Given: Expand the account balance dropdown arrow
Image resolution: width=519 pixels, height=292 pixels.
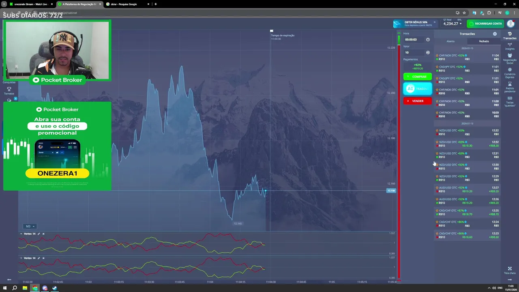Looking at the screenshot, I should tap(461, 24).
